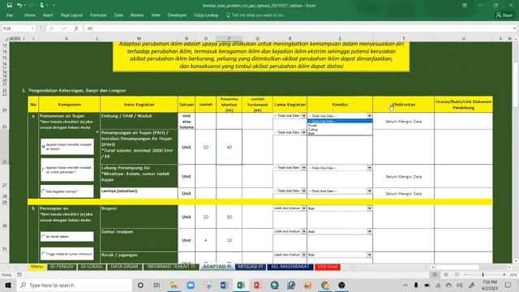Image resolution: width=519 pixels, height=292 pixels.
Task: Select cell with value 50 in Biopori row
Action: click(x=229, y=217)
